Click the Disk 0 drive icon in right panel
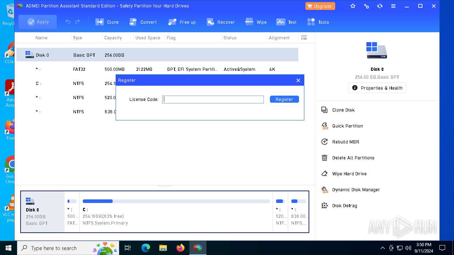 point(377,51)
